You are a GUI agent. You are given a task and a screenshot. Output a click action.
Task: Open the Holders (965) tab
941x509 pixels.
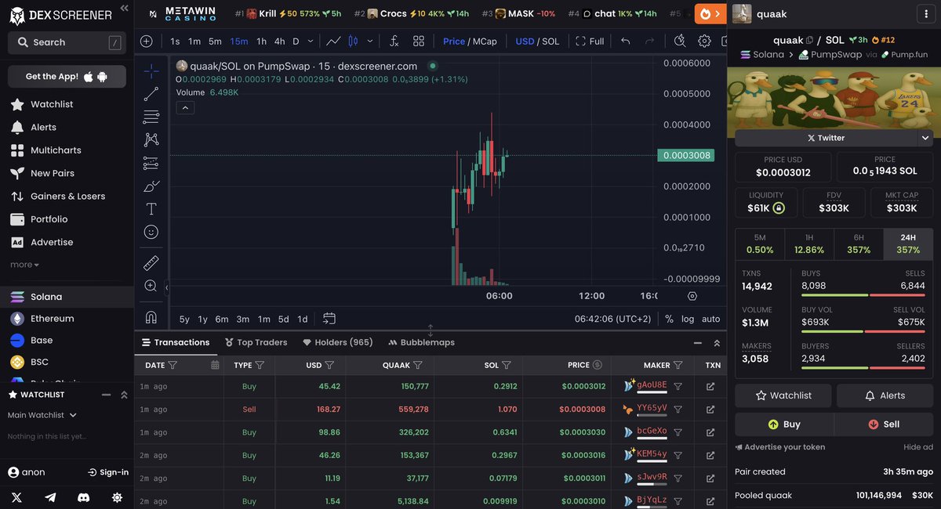[x=338, y=342]
